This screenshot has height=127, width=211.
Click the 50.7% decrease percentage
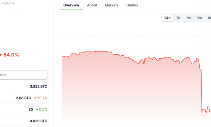[42, 98]
